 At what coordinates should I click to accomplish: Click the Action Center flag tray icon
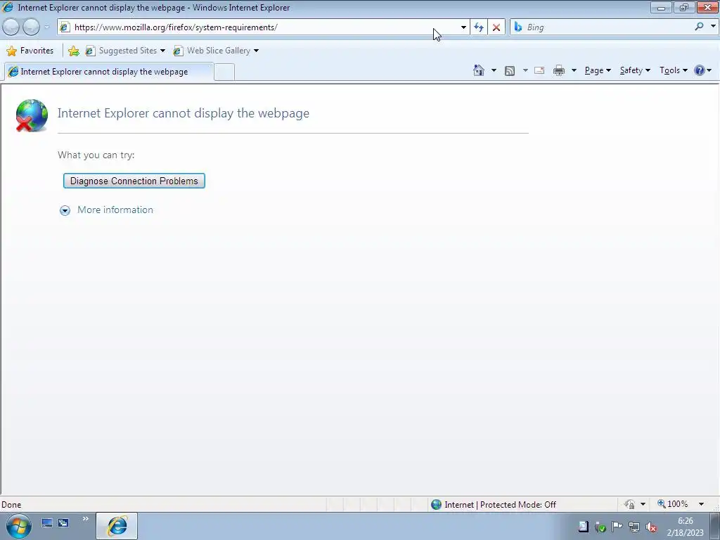pyautogui.click(x=617, y=527)
